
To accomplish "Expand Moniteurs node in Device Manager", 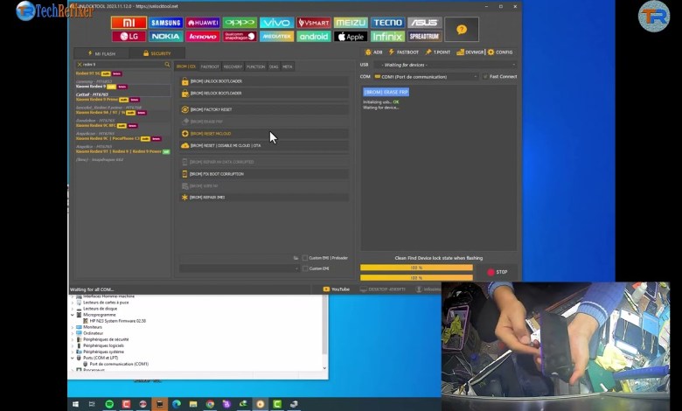I will pyautogui.click(x=73, y=327).
